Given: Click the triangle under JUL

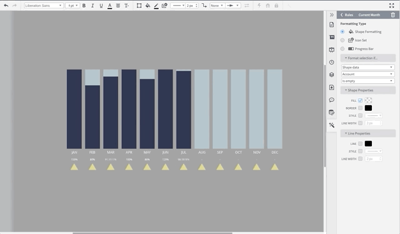Looking at the screenshot, I should (x=183, y=167).
